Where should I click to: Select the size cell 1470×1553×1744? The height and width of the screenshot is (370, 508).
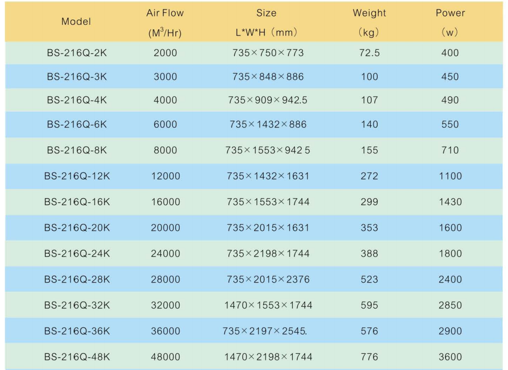[x=268, y=305]
